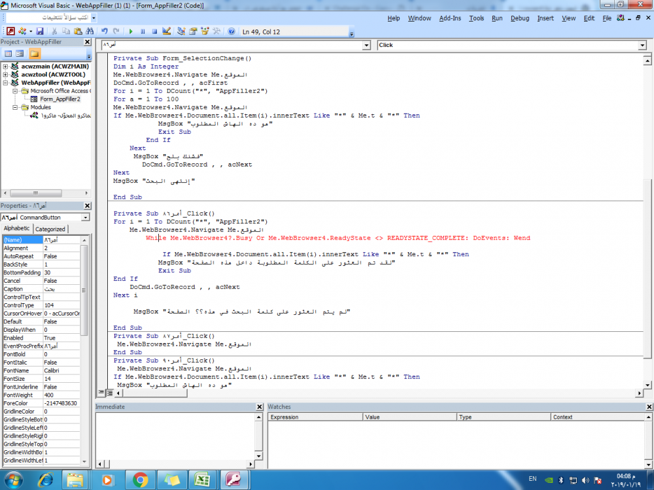Image resolution: width=654 pixels, height=490 pixels.
Task: Click Full Module View button at code bottom
Action: [109, 393]
